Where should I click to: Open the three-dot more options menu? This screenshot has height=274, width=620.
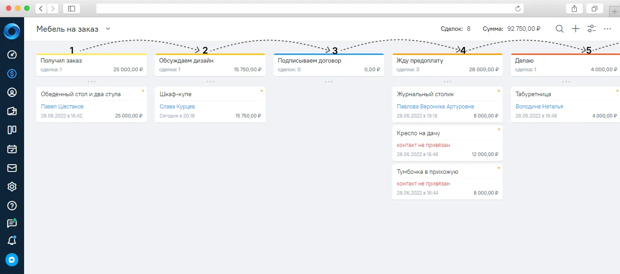(607, 29)
